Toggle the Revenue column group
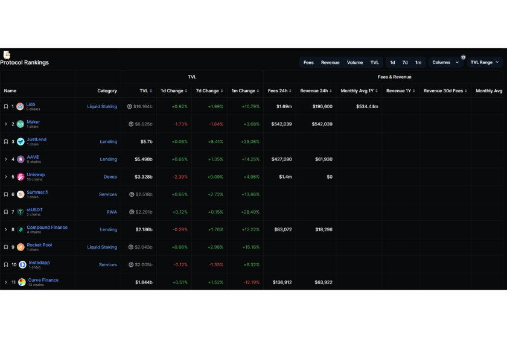The width and height of the screenshot is (507, 338). [330, 62]
